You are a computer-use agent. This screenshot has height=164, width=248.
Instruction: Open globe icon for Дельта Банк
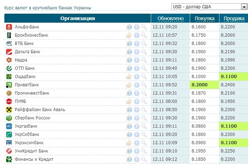click(x=129, y=52)
